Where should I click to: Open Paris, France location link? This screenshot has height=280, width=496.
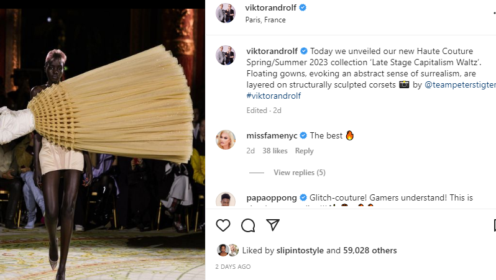[265, 20]
